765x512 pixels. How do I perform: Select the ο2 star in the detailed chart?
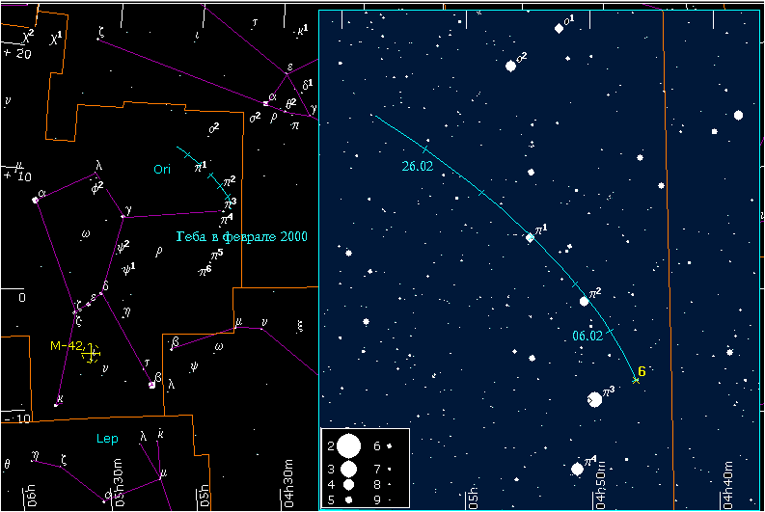coord(510,66)
